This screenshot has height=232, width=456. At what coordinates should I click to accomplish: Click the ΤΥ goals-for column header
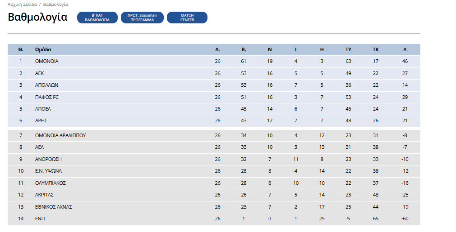348,49
